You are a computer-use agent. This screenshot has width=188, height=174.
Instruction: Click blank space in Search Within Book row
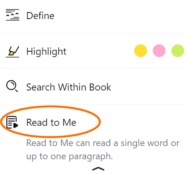tap(148, 87)
